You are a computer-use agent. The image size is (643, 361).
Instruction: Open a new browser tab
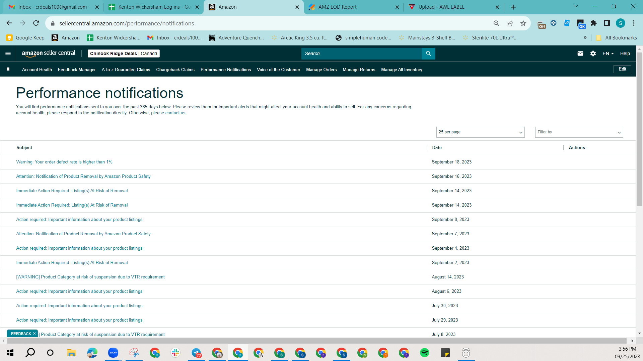coord(513,7)
